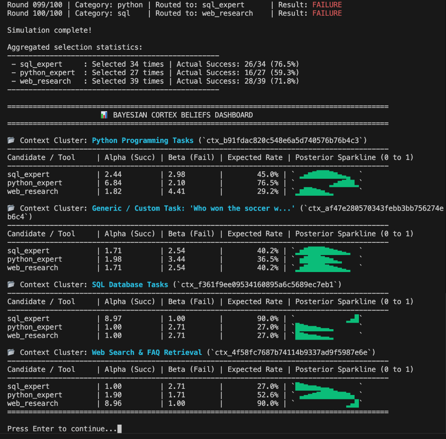Select the 'Web Search & FAQ Retrieval' title

pos(147,352)
